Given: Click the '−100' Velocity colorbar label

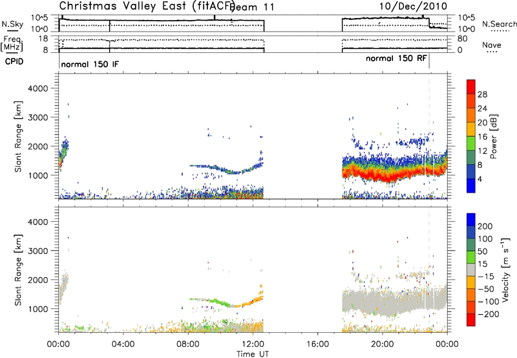Looking at the screenshot, I should (x=489, y=302).
